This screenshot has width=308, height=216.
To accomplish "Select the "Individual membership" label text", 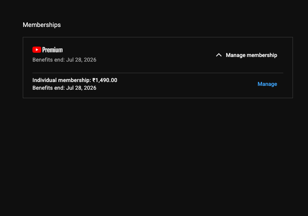I will [x=61, y=80].
